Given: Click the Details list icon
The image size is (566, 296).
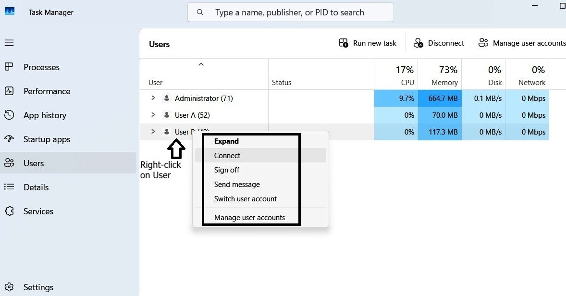Looking at the screenshot, I should (9, 187).
